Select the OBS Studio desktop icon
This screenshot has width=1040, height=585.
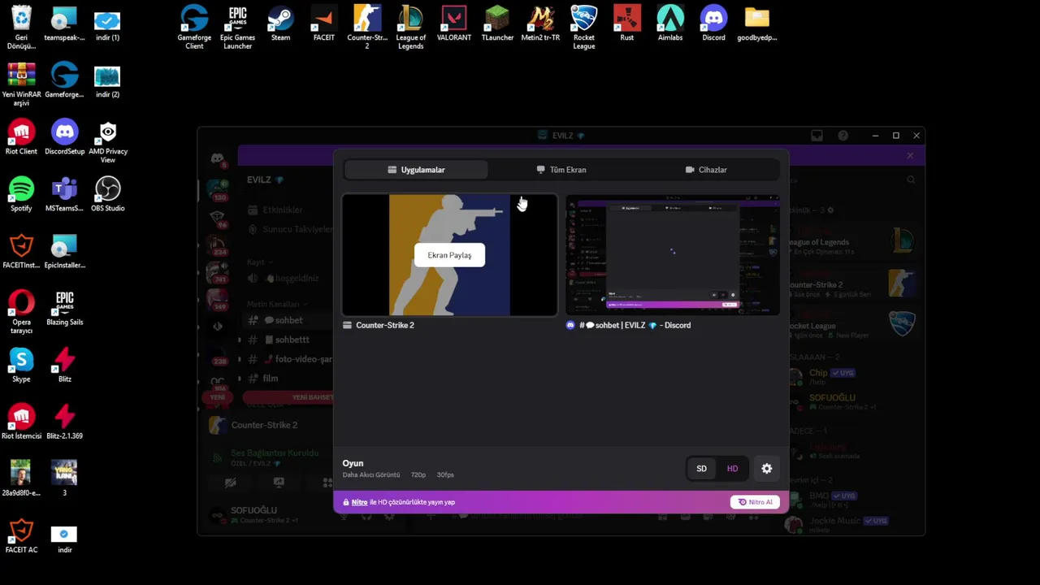pos(107,194)
